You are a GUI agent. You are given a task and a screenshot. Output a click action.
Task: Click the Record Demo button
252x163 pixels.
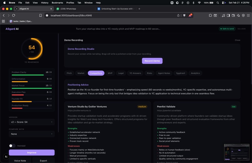pos(152,61)
